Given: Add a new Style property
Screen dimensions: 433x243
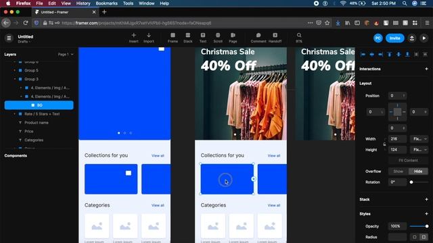Looking at the screenshot, I should click(x=426, y=214).
